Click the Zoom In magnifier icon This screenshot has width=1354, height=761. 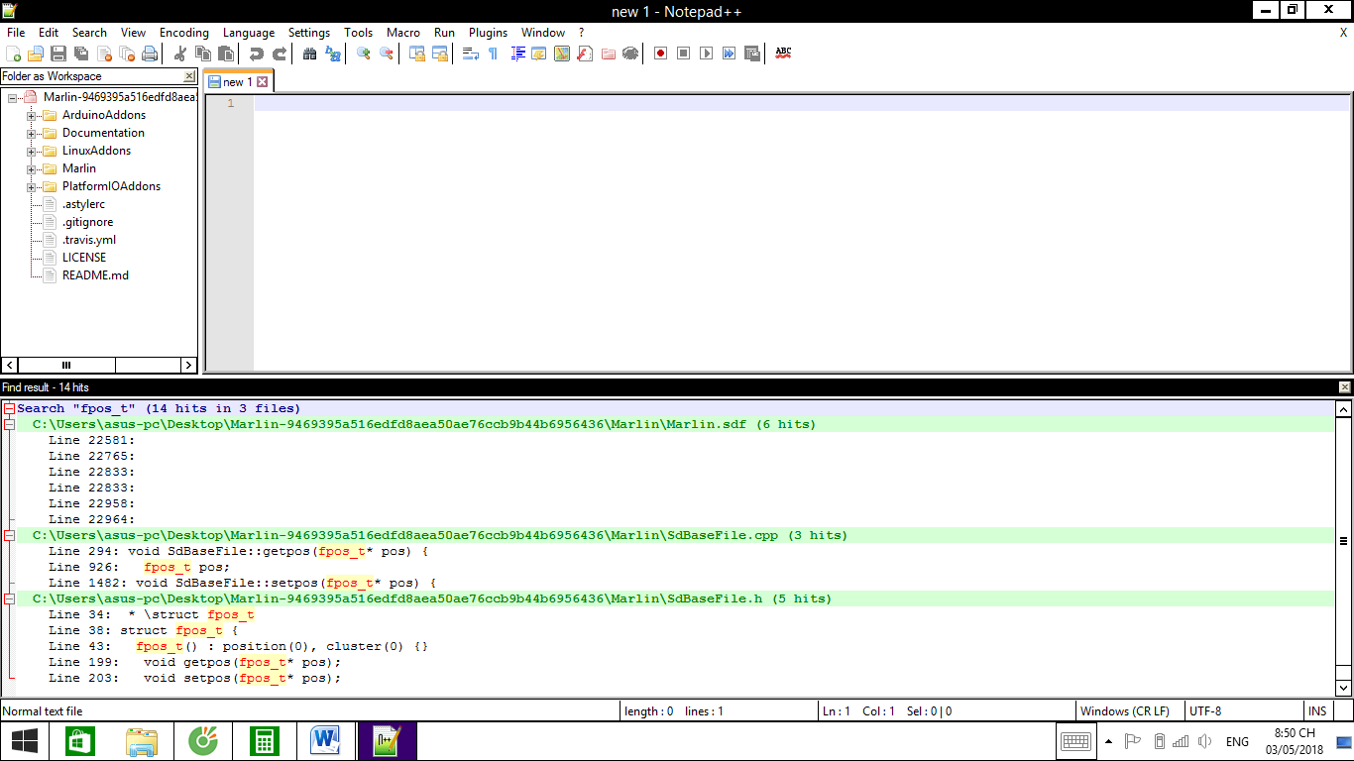364,54
